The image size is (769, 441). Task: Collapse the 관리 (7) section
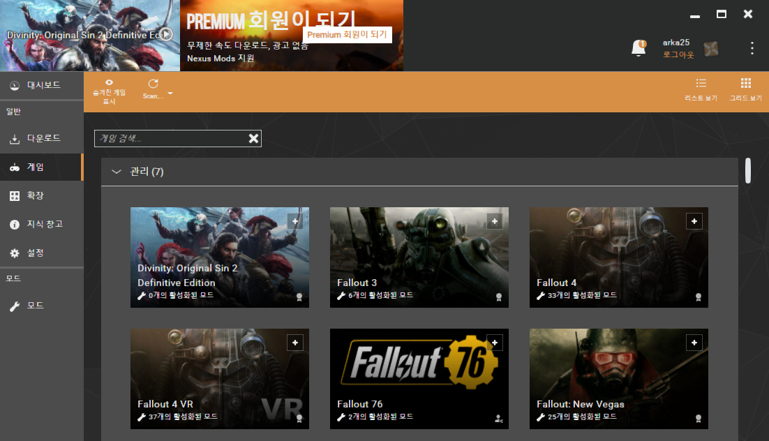click(x=117, y=172)
